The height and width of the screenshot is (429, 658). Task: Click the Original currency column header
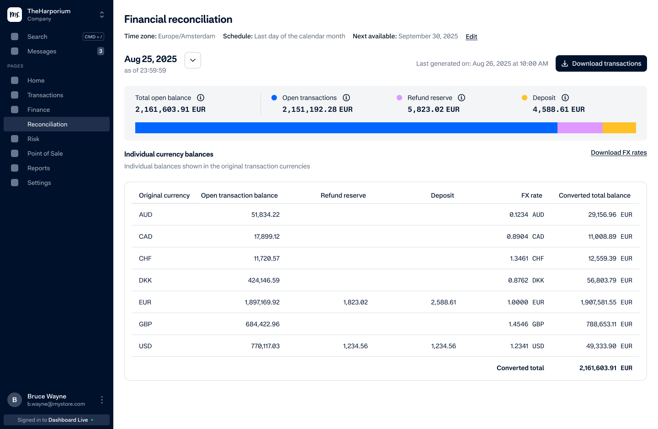(164, 195)
